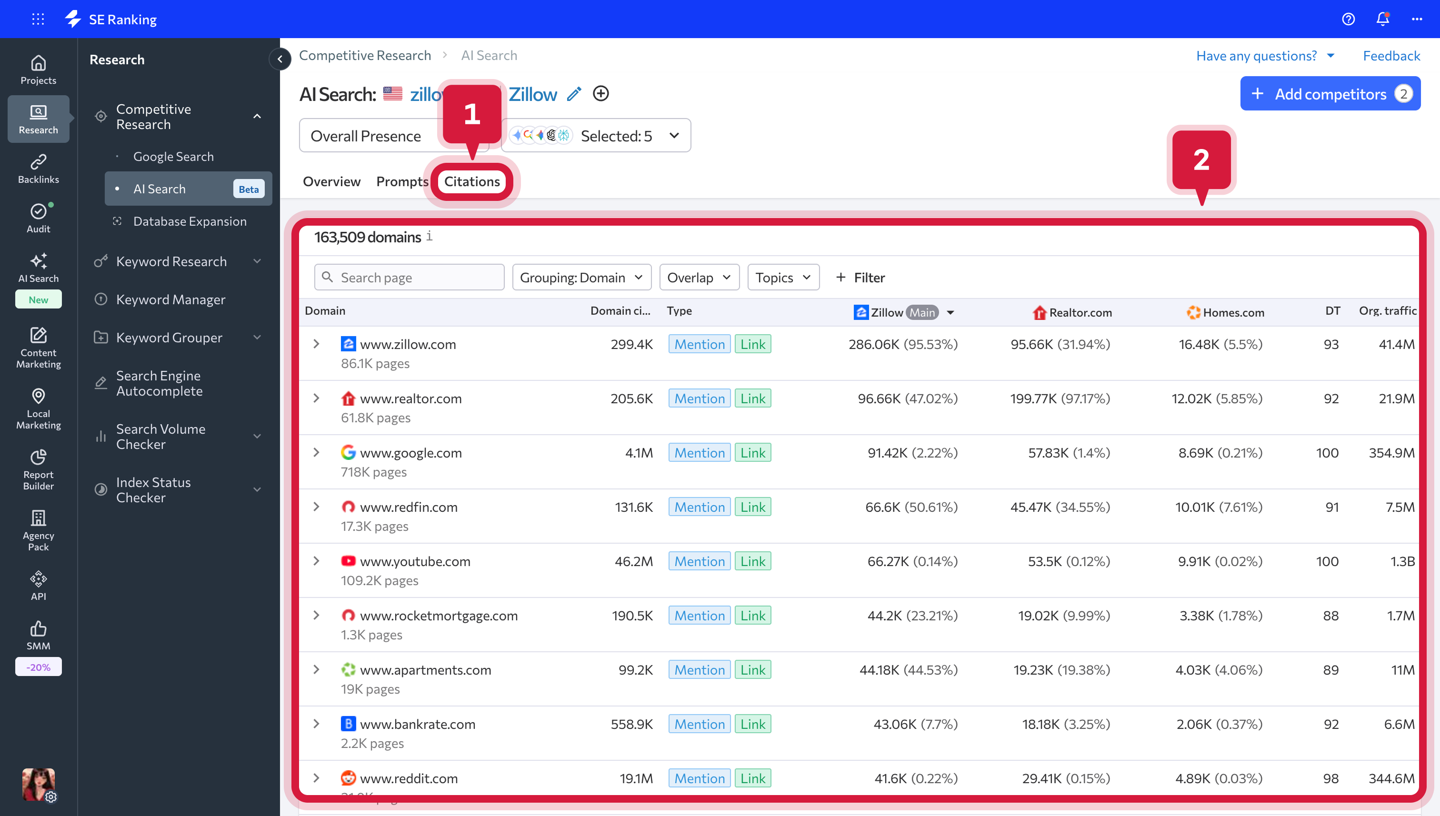Screen dimensions: 1440x816
Task: Expand the www.youtube.com row
Action: (316, 562)
